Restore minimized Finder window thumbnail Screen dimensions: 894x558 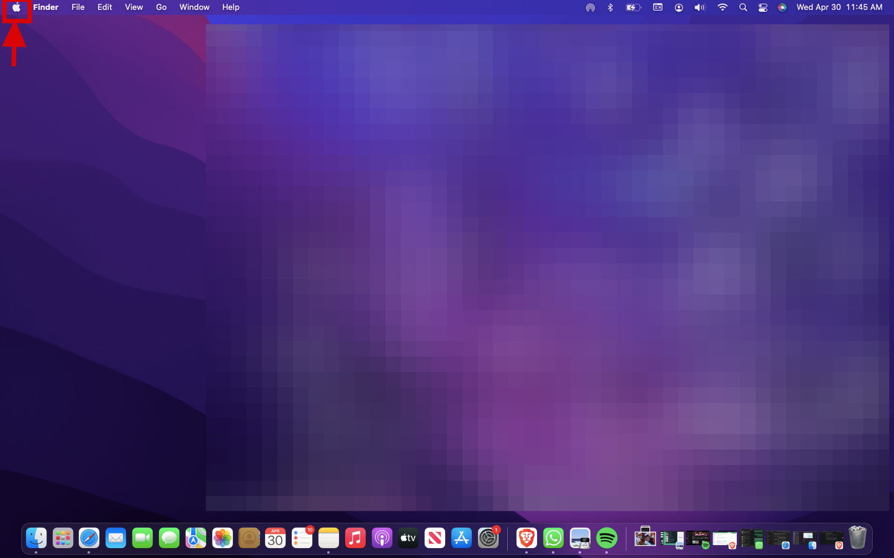coord(804,539)
